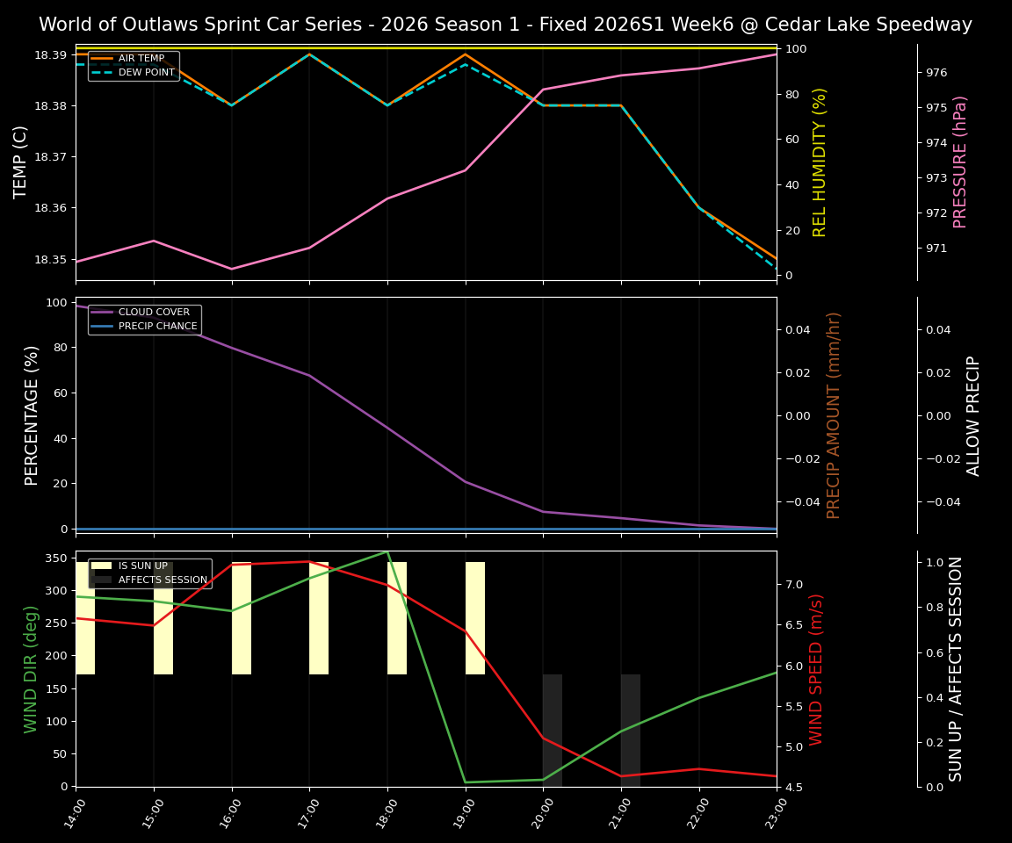Toggle the DEW POINT legend entry
Viewport: 1012px width, 843px height.
point(144,74)
